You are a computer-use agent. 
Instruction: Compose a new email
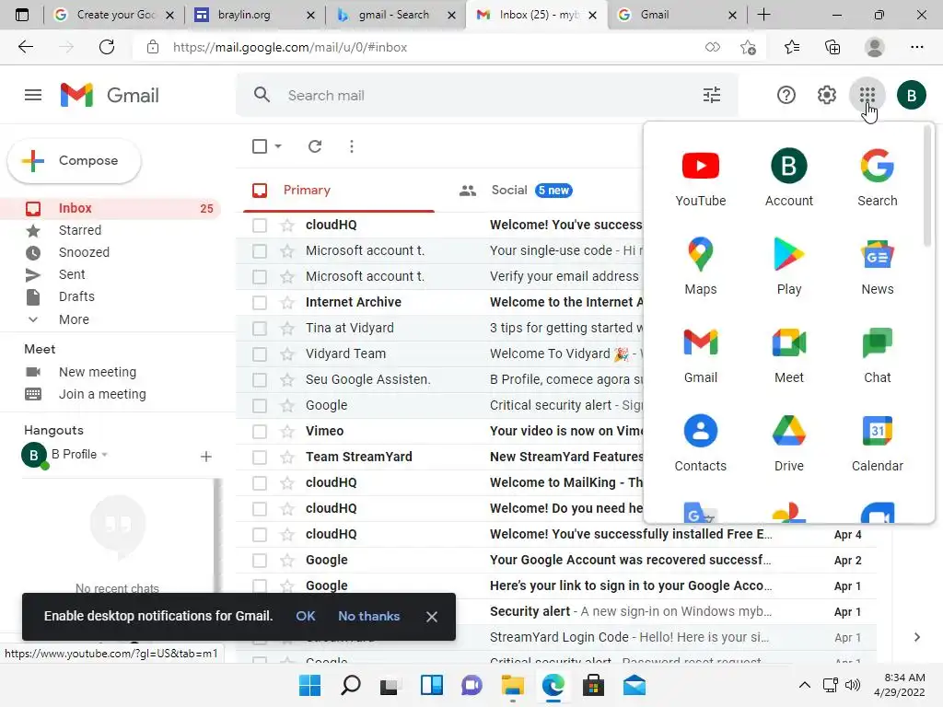click(74, 160)
